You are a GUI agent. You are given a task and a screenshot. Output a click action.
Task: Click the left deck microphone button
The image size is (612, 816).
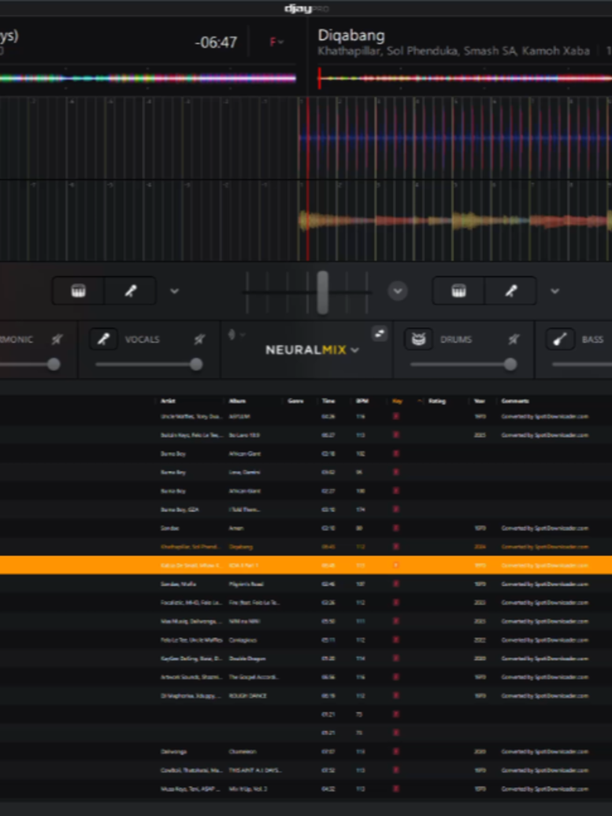pyautogui.click(x=130, y=291)
